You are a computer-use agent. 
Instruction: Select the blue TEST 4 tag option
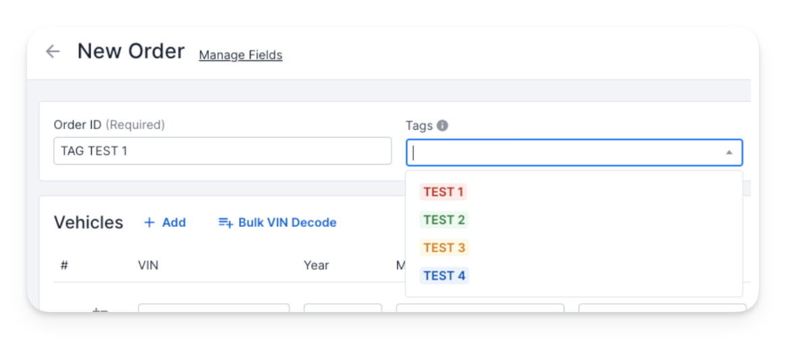pyautogui.click(x=444, y=276)
